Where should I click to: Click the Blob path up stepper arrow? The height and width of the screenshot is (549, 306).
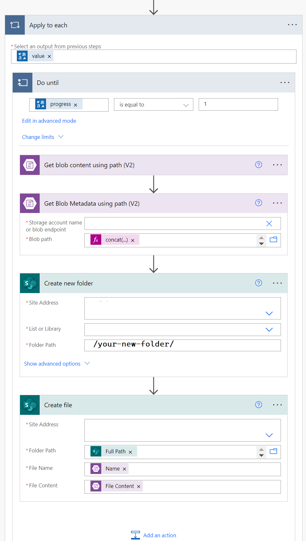261,238
